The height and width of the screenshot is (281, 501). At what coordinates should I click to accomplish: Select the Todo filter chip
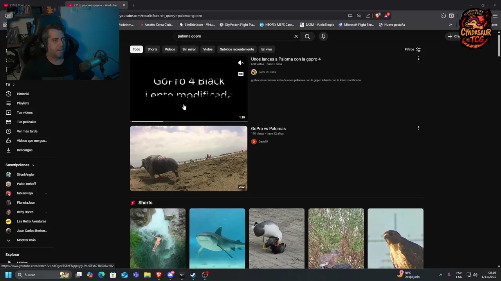pyautogui.click(x=136, y=49)
